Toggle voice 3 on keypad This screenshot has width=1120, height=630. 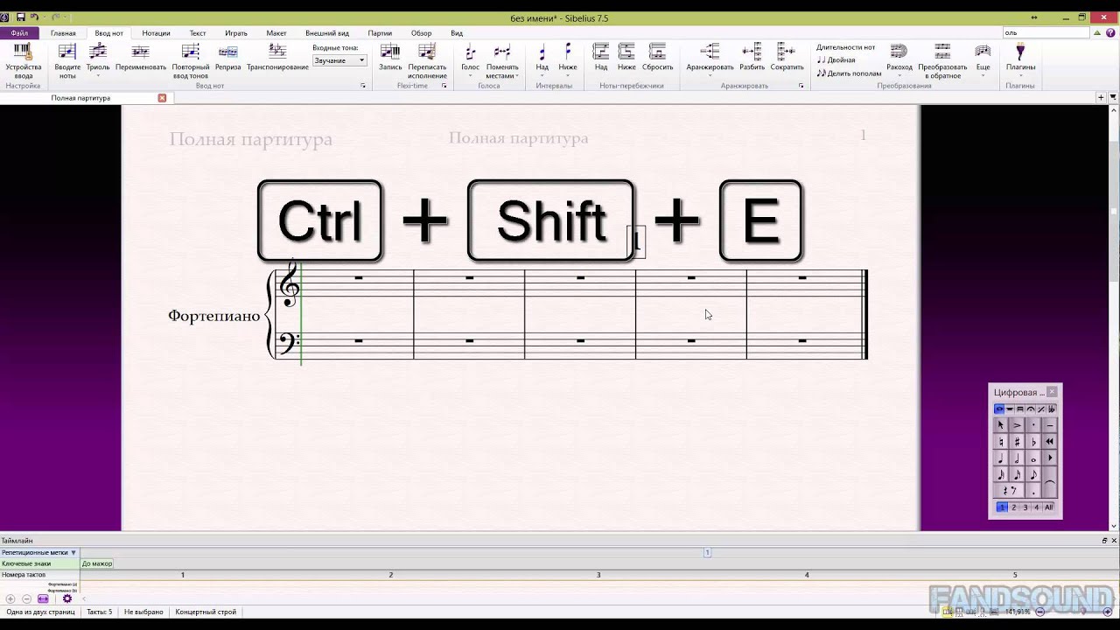click(x=1025, y=507)
